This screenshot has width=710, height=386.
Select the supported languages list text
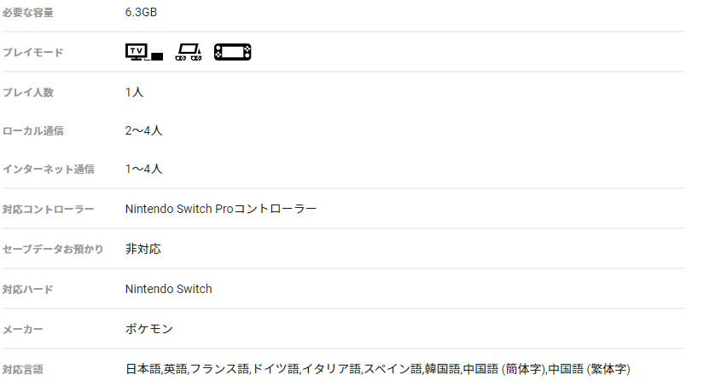tap(378, 369)
